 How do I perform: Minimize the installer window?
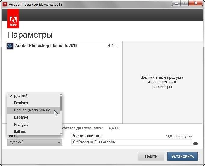(x=176, y=3)
